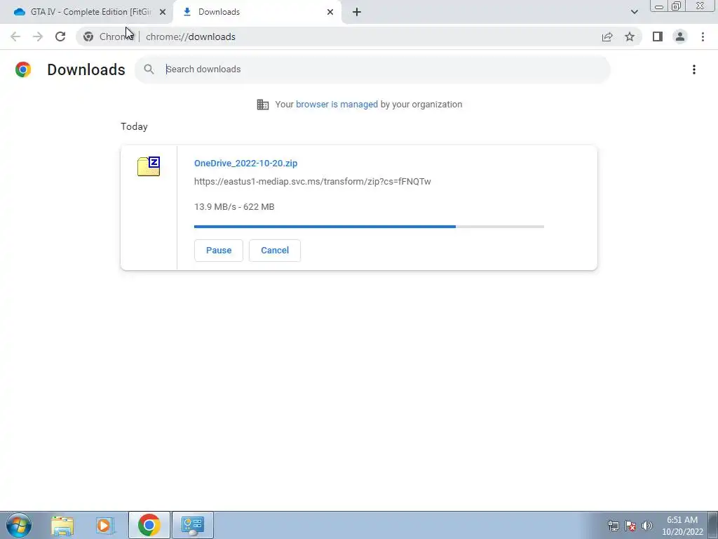The image size is (718, 539).
Task: Open Windows Explorer from the taskbar
Action: coord(62,525)
